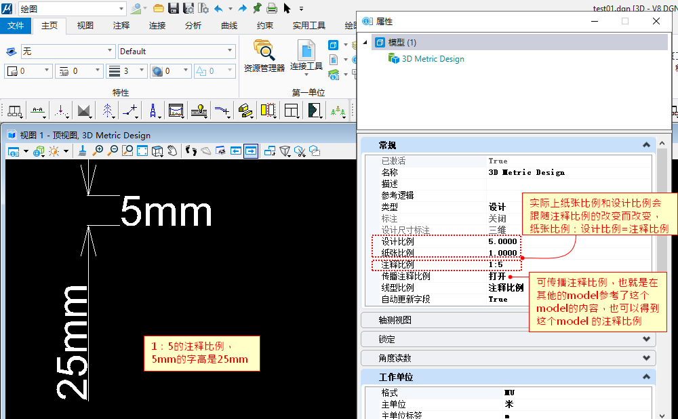Activate the Walk footprints tool
The width and height of the screenshot is (678, 419).
pos(191,151)
